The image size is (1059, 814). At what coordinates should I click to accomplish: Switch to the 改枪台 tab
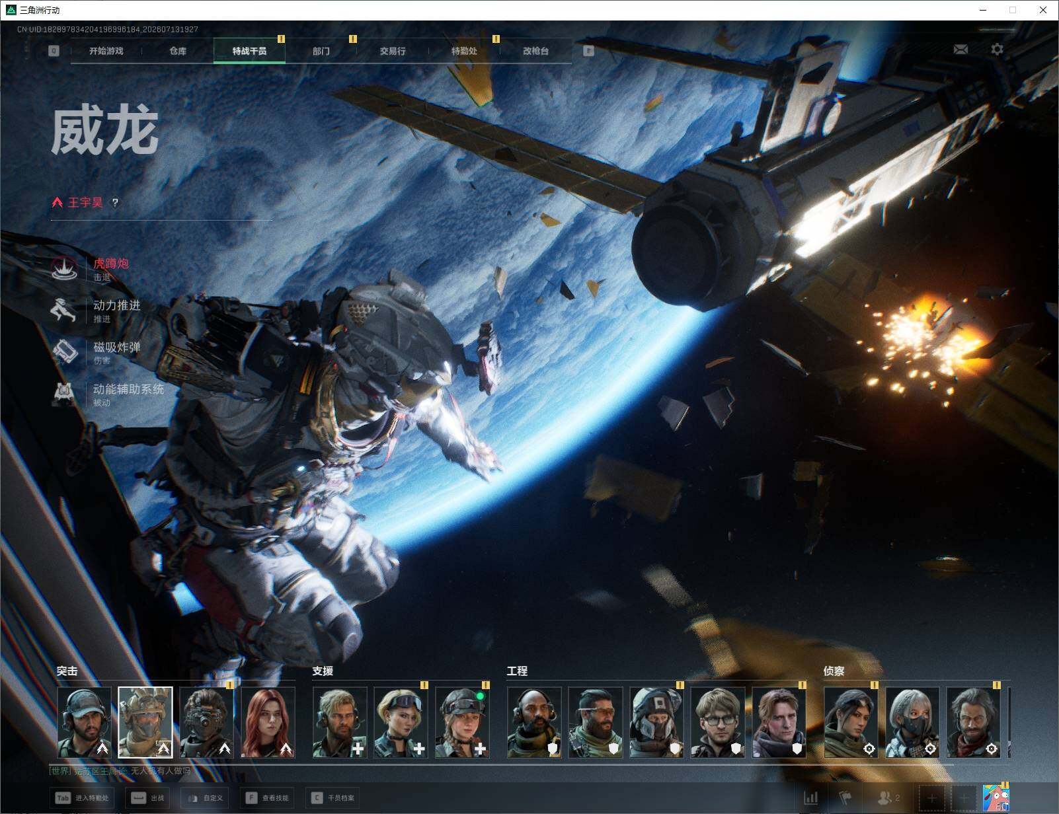pos(535,51)
